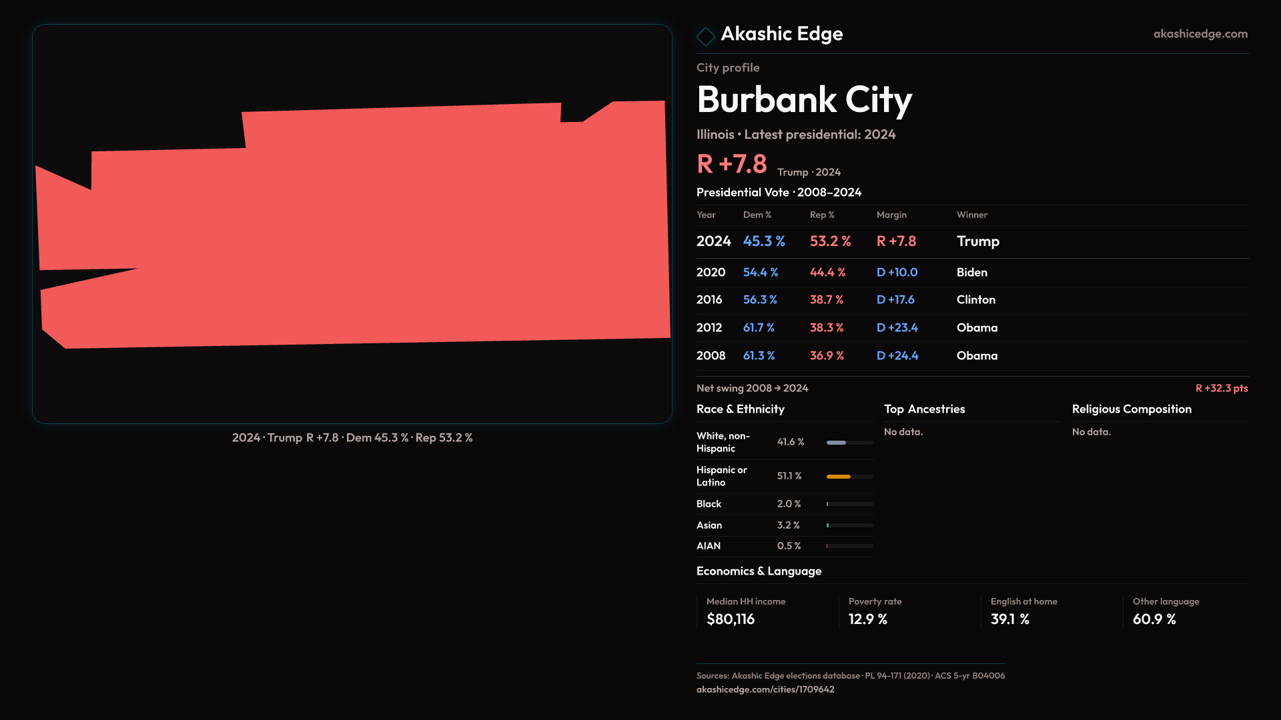
Task: Click the Akashic Edge diamond logo icon
Action: 705,36
